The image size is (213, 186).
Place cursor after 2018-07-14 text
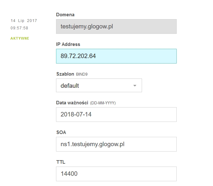92,115
